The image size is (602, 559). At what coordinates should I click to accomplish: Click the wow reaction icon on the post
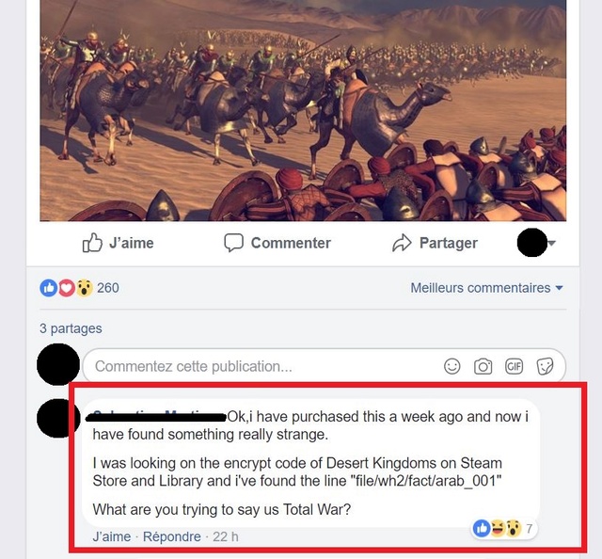pos(84,288)
